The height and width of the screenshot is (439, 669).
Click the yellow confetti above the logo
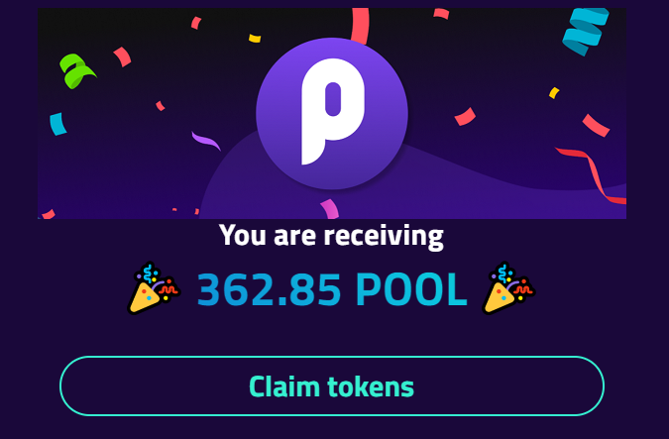pos(255,39)
